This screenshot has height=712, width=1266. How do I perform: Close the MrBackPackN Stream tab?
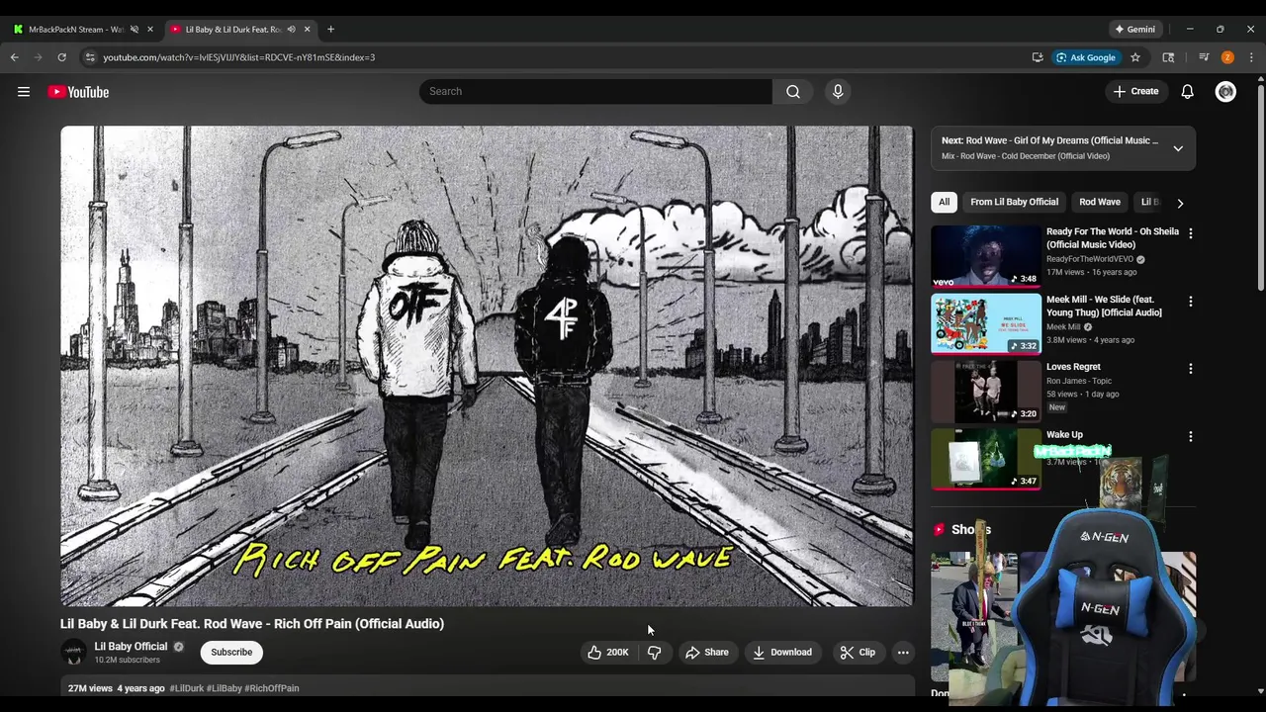[150, 30]
